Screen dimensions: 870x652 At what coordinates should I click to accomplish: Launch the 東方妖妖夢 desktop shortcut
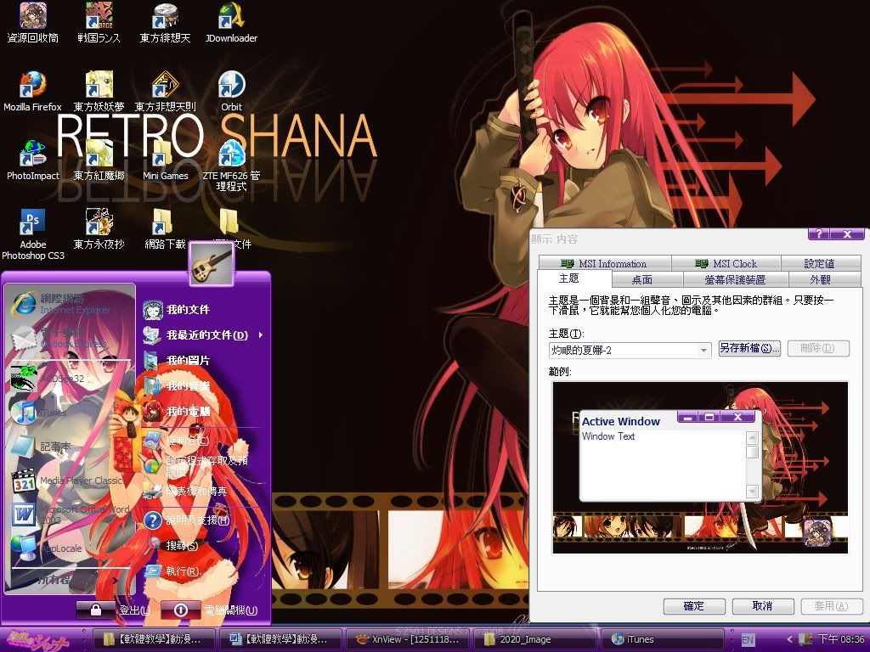99,92
